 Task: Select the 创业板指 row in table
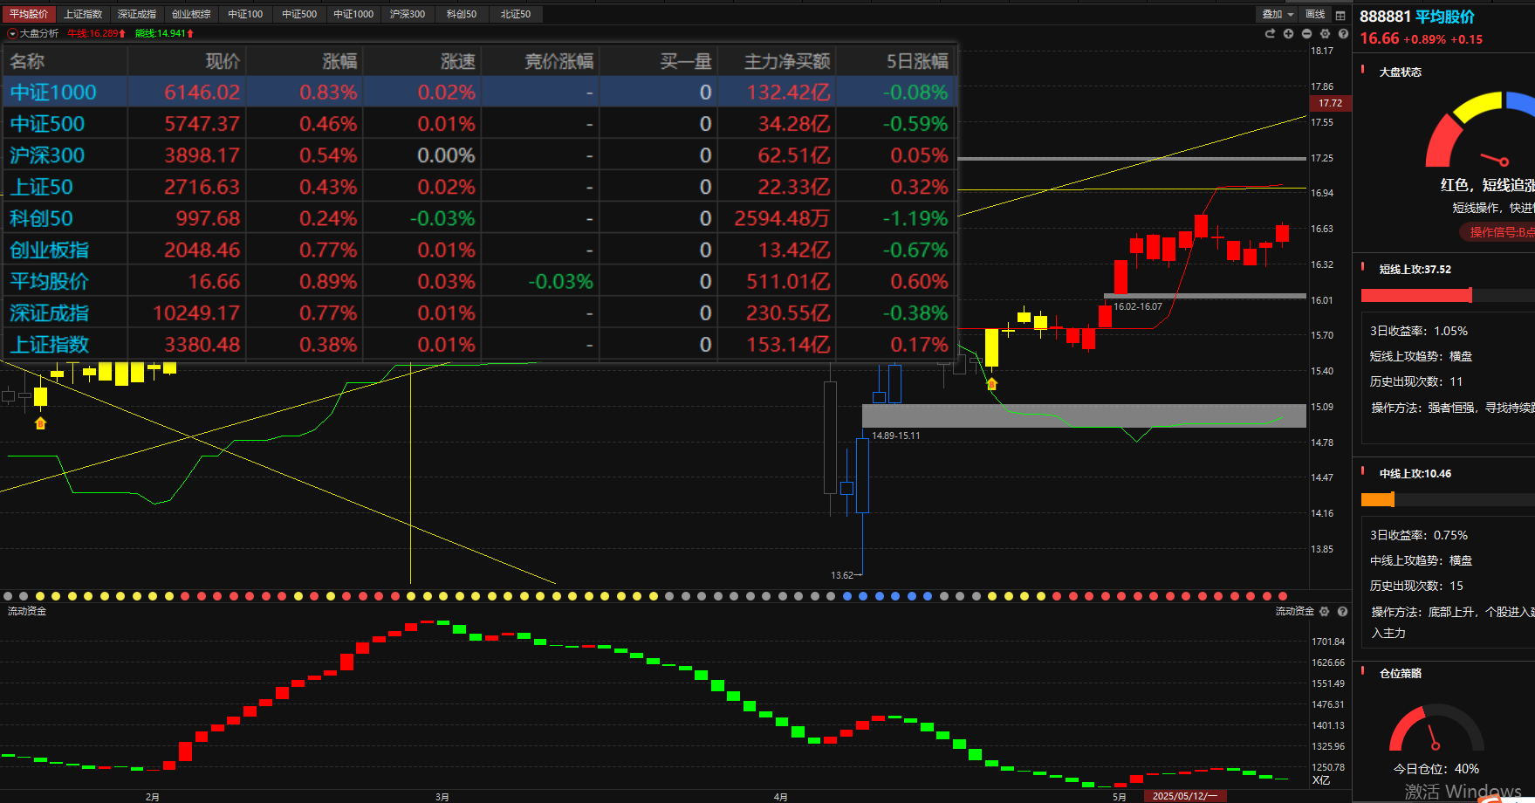click(x=481, y=250)
